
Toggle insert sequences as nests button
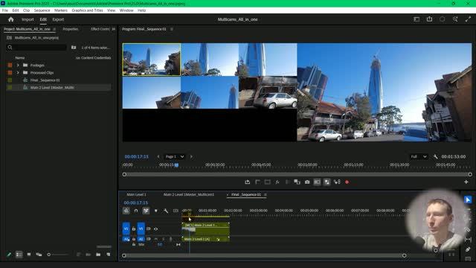tap(126, 211)
